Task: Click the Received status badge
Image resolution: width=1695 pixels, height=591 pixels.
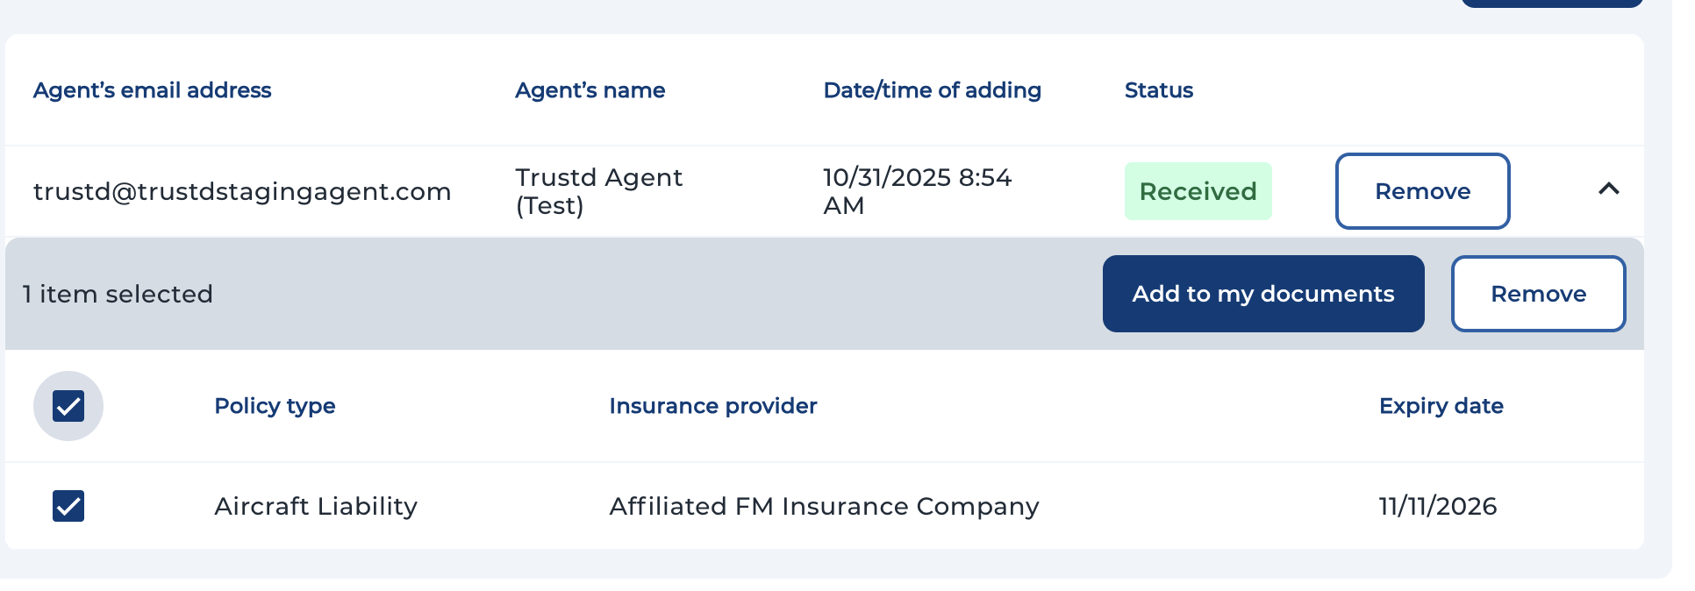Action: click(x=1197, y=191)
